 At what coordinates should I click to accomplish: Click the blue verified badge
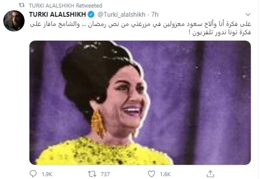point(91,15)
